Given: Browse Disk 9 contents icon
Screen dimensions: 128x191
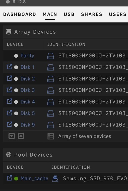Looking at the screenshot, I should pyautogui.click(x=9, y=125).
